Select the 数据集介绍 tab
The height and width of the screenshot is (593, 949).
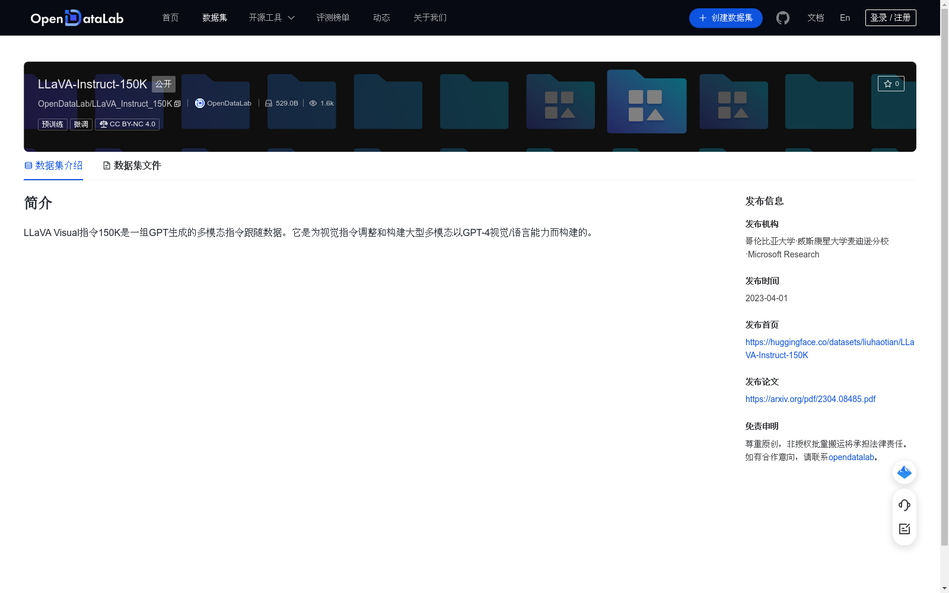coord(53,165)
